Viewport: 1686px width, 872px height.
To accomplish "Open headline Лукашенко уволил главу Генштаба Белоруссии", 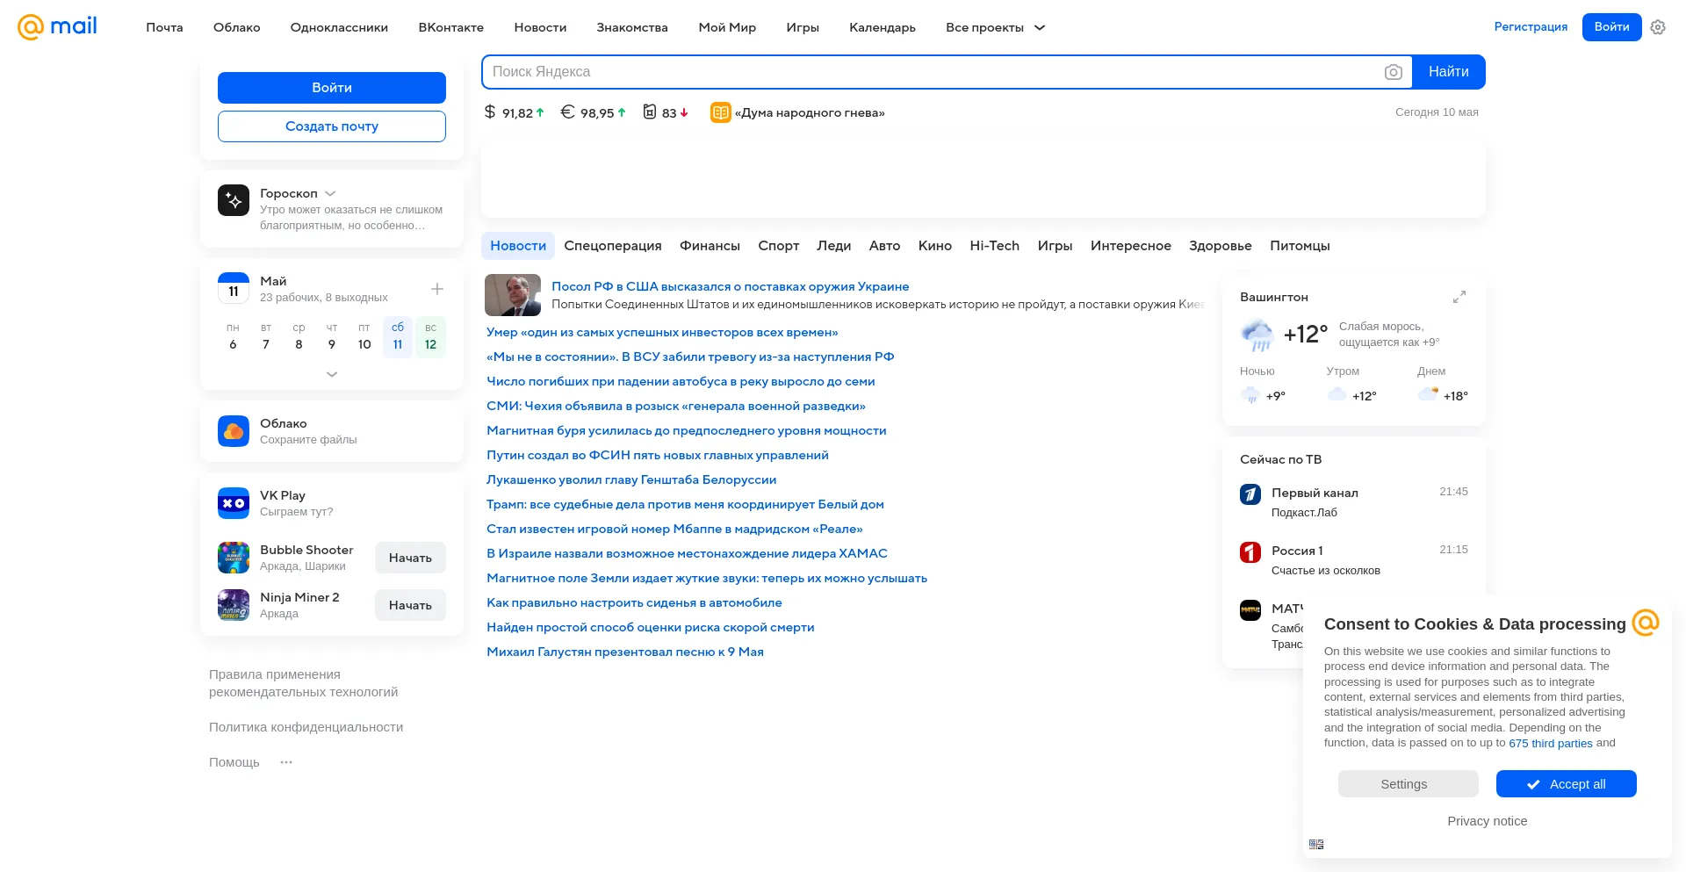I will (x=631, y=479).
